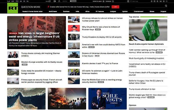Click the Kremlin denies article thumbnail
This screenshot has height=110, width=174.
pyautogui.click(x=74, y=63)
